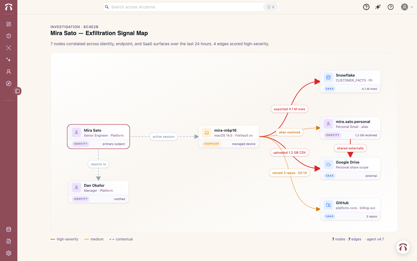Select the Mira Sato node title
The image size is (417, 261).
click(x=93, y=130)
